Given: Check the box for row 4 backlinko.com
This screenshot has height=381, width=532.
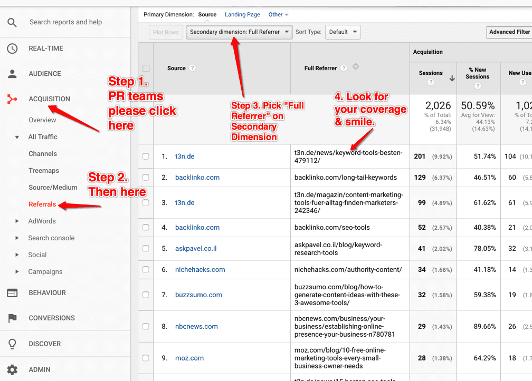Looking at the screenshot, I should pyautogui.click(x=146, y=227).
